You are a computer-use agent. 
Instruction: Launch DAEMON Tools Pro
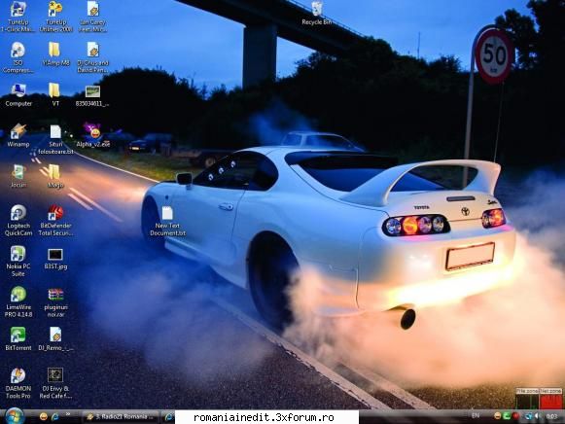click(18, 383)
